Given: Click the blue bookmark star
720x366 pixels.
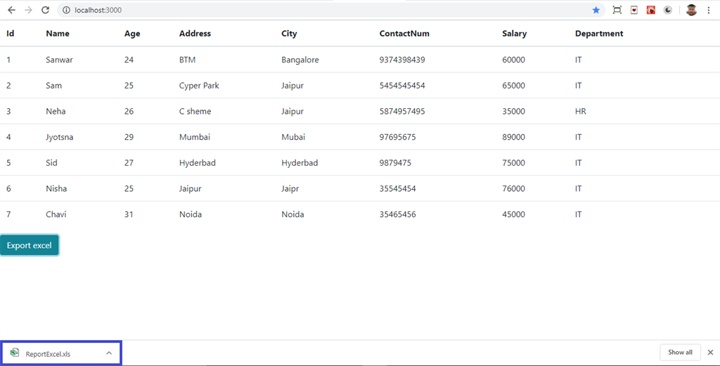Looking at the screenshot, I should tap(596, 10).
